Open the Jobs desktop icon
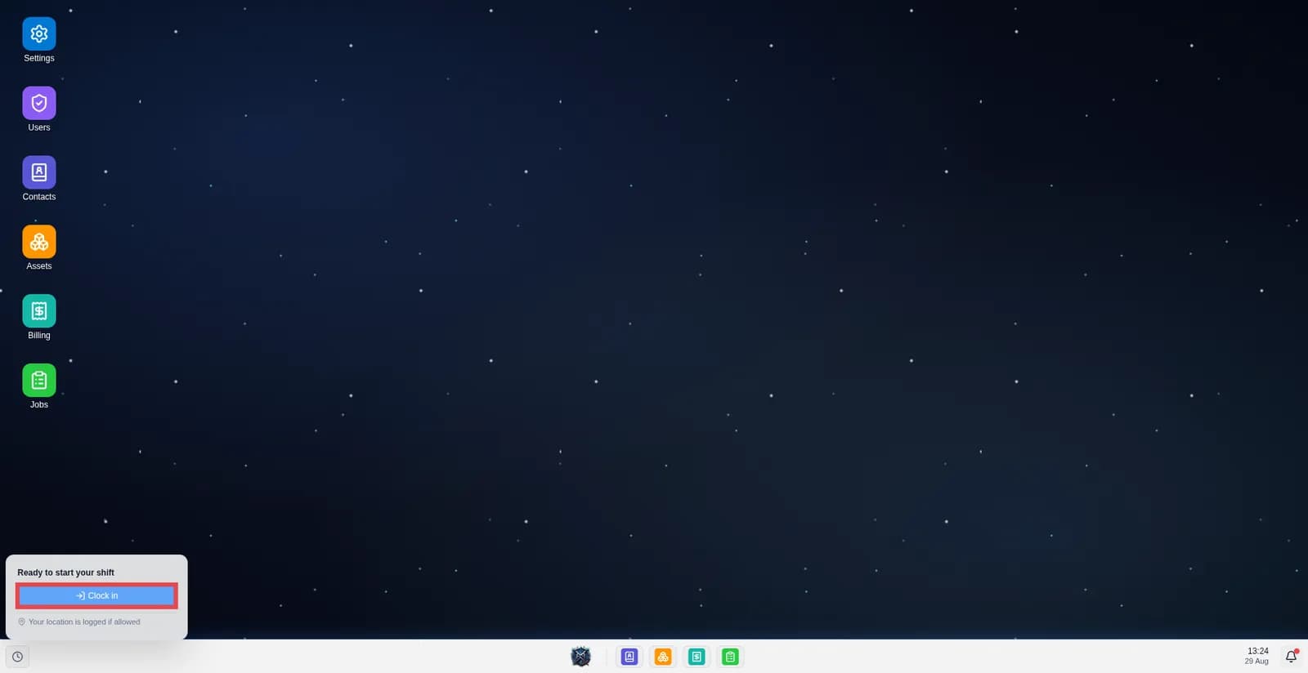Image resolution: width=1308 pixels, height=673 pixels. [x=38, y=381]
